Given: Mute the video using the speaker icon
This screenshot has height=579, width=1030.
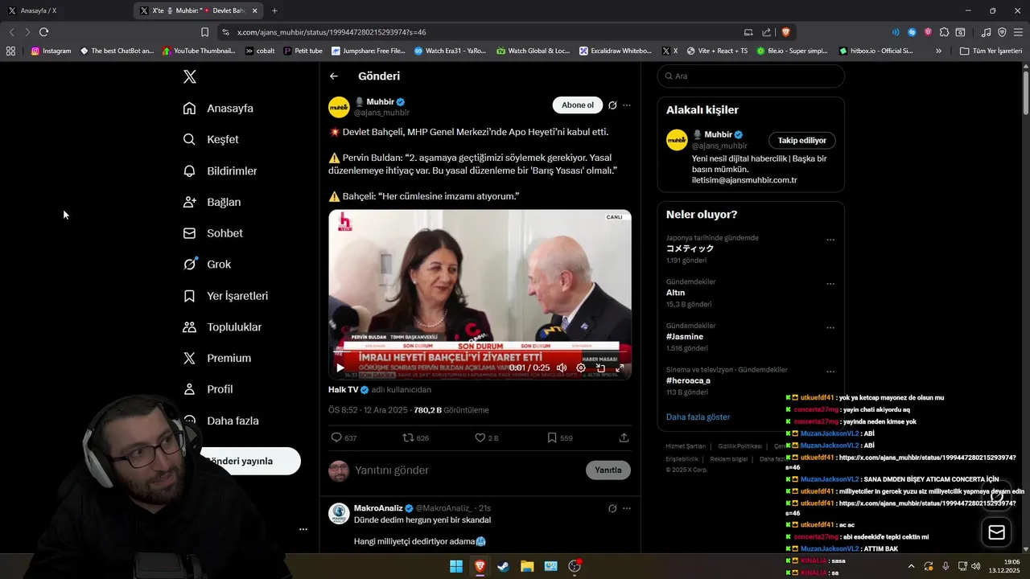Looking at the screenshot, I should pos(562,368).
